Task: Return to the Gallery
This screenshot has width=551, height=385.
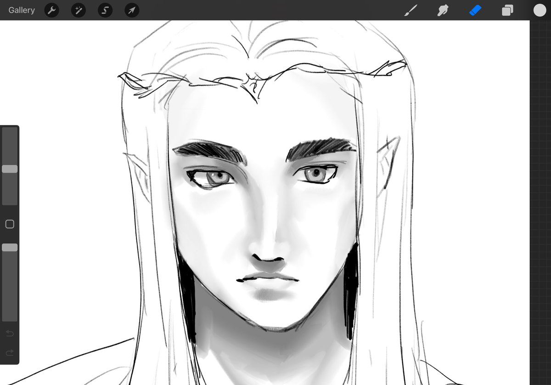Action: 21,10
